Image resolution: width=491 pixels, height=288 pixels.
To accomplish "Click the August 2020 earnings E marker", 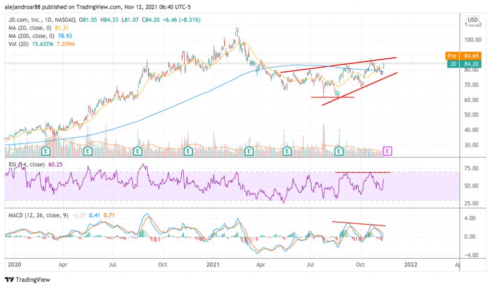I will [138, 152].
